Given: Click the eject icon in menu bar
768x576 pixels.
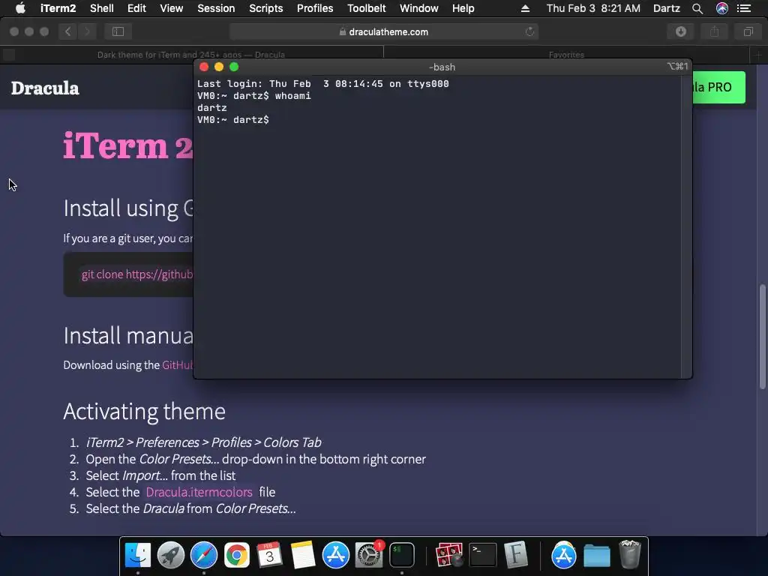Looking at the screenshot, I should pos(525,8).
